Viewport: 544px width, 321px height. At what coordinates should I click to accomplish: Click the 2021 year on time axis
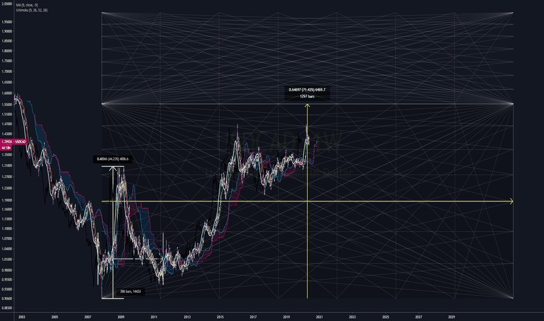[x=319, y=317]
